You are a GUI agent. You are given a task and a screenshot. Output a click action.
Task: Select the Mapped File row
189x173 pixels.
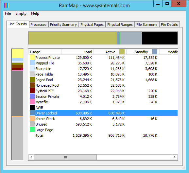tap(103, 63)
